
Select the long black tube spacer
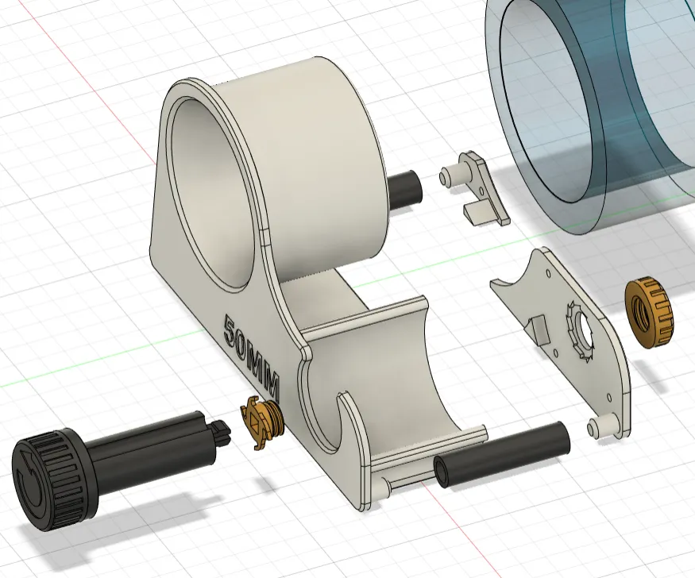(x=501, y=455)
